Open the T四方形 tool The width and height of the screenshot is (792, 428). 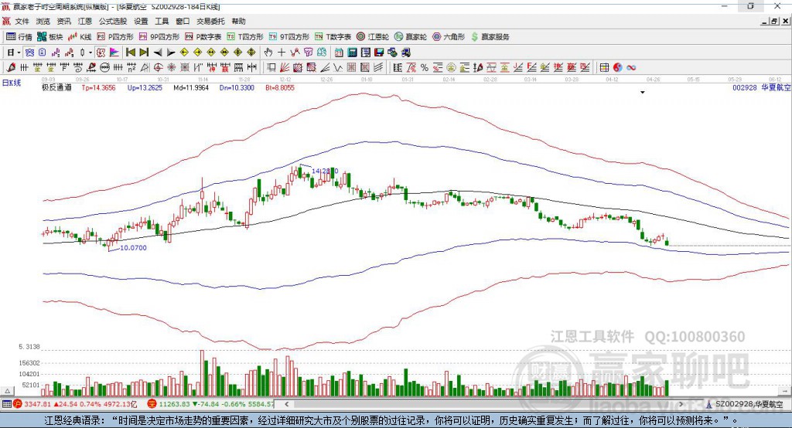[x=245, y=37]
